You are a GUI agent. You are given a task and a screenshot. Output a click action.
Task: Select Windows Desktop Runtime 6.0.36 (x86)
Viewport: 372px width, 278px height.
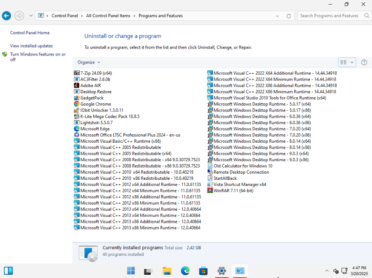click(x=259, y=122)
